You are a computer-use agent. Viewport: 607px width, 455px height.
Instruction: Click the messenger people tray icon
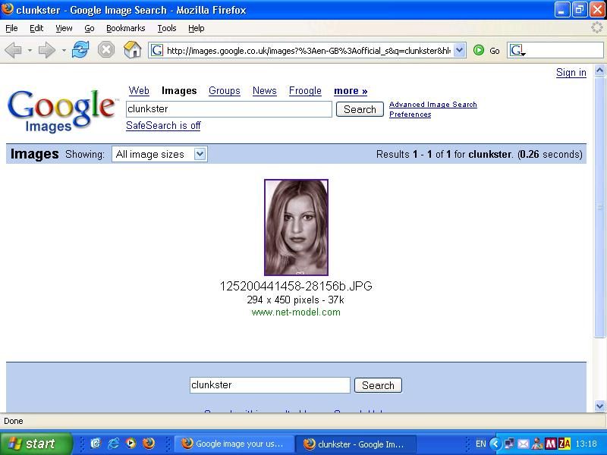(x=537, y=444)
